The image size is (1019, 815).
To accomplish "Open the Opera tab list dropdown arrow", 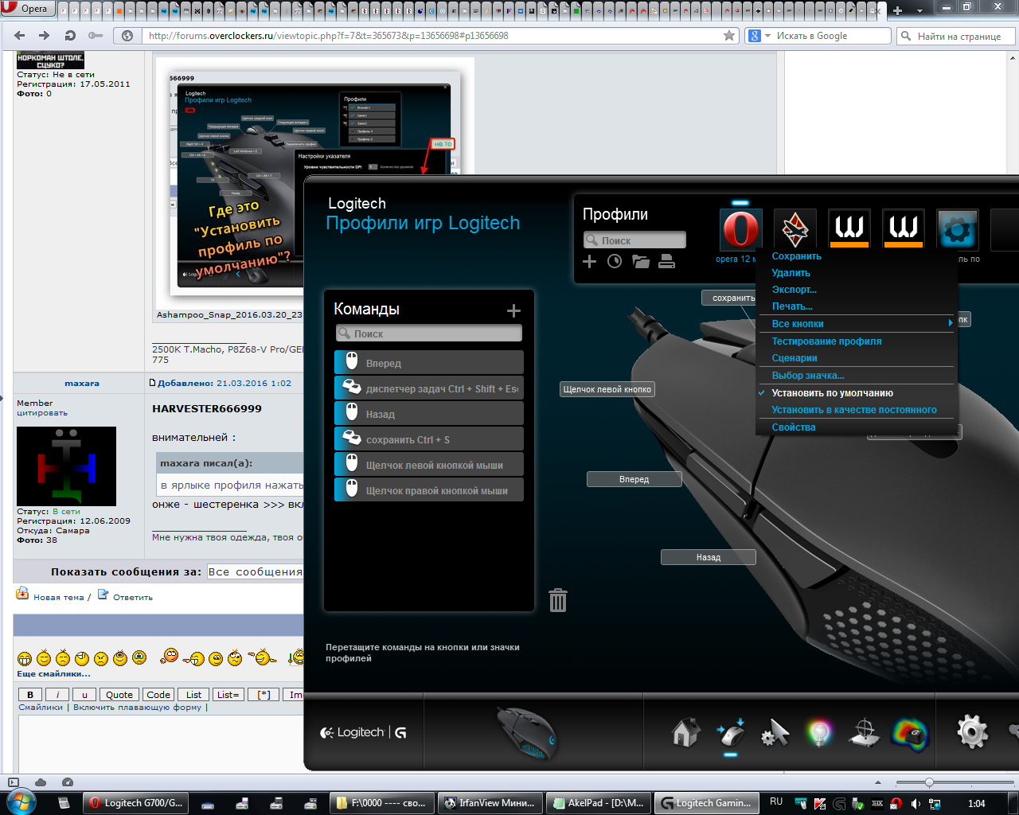I will pyautogui.click(x=919, y=11).
